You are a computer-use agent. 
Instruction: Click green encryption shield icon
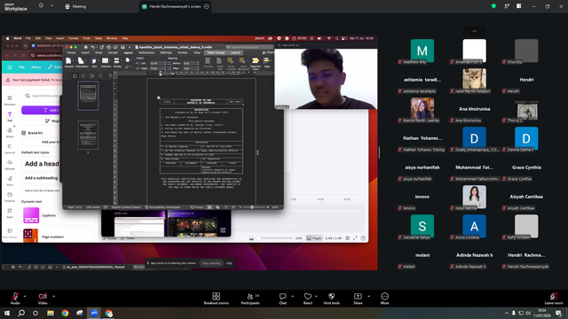point(493,6)
